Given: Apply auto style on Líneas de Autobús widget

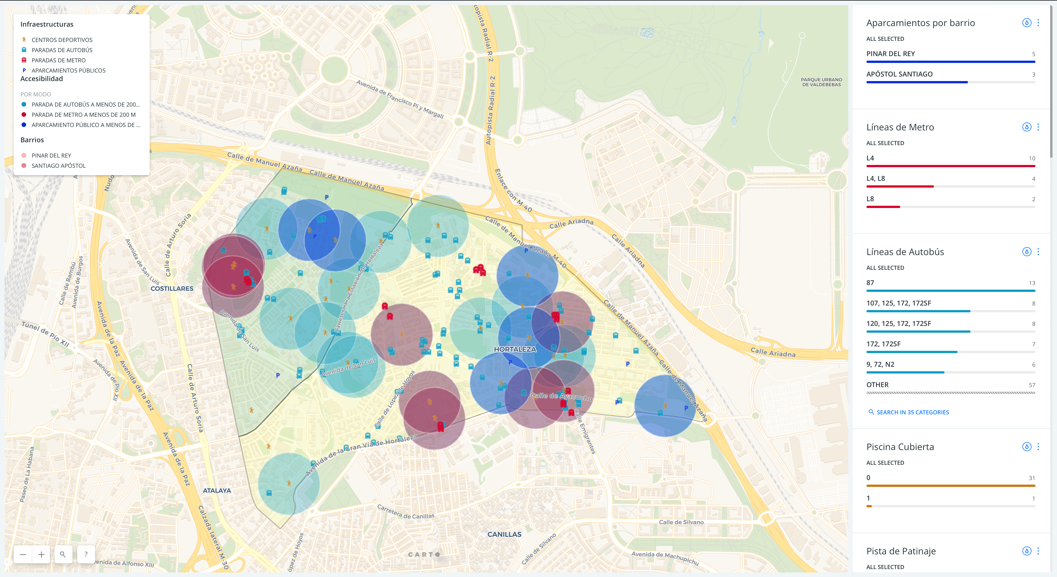Looking at the screenshot, I should pos(1026,252).
